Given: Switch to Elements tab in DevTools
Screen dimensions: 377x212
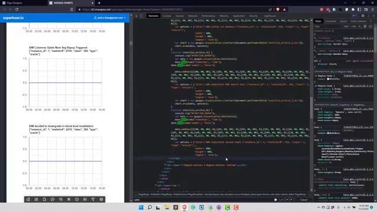Looking at the screenshot, I should tap(153, 16).
